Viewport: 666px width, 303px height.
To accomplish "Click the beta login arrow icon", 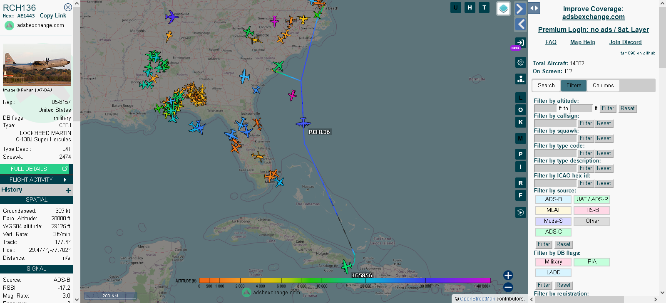I will [x=521, y=42].
